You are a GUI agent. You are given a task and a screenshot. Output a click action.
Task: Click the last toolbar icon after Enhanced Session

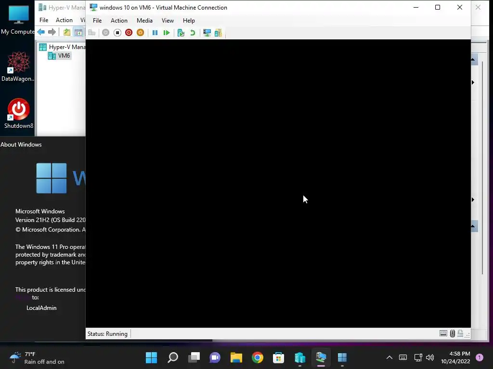[218, 33]
